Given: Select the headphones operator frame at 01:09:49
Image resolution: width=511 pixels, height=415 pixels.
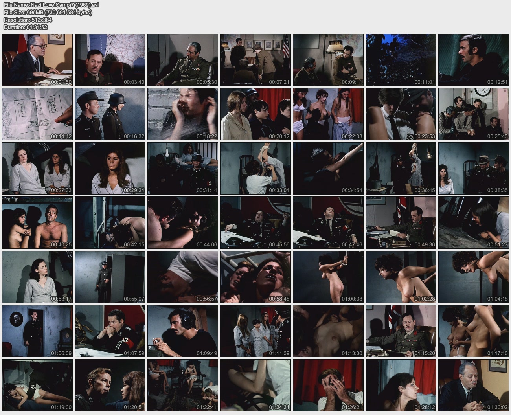Looking at the screenshot, I should pos(183,331).
